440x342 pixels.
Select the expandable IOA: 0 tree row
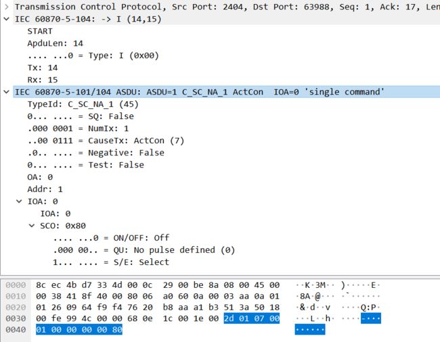[x=43, y=201]
